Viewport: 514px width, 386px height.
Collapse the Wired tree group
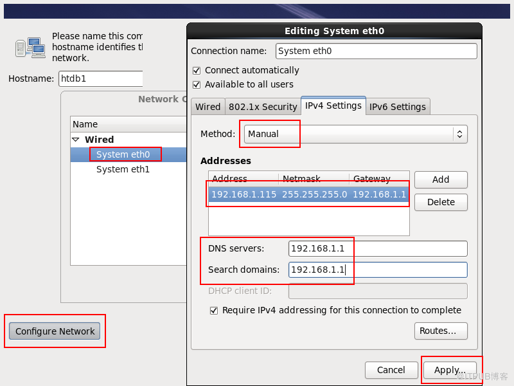pyautogui.click(x=76, y=140)
